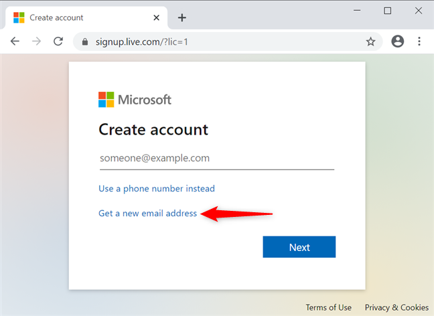The height and width of the screenshot is (316, 434).
Task: Open the Chrome profile avatar menu
Action: [397, 42]
